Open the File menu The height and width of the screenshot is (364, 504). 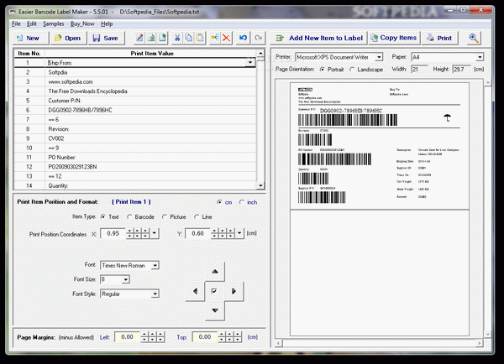(16, 23)
